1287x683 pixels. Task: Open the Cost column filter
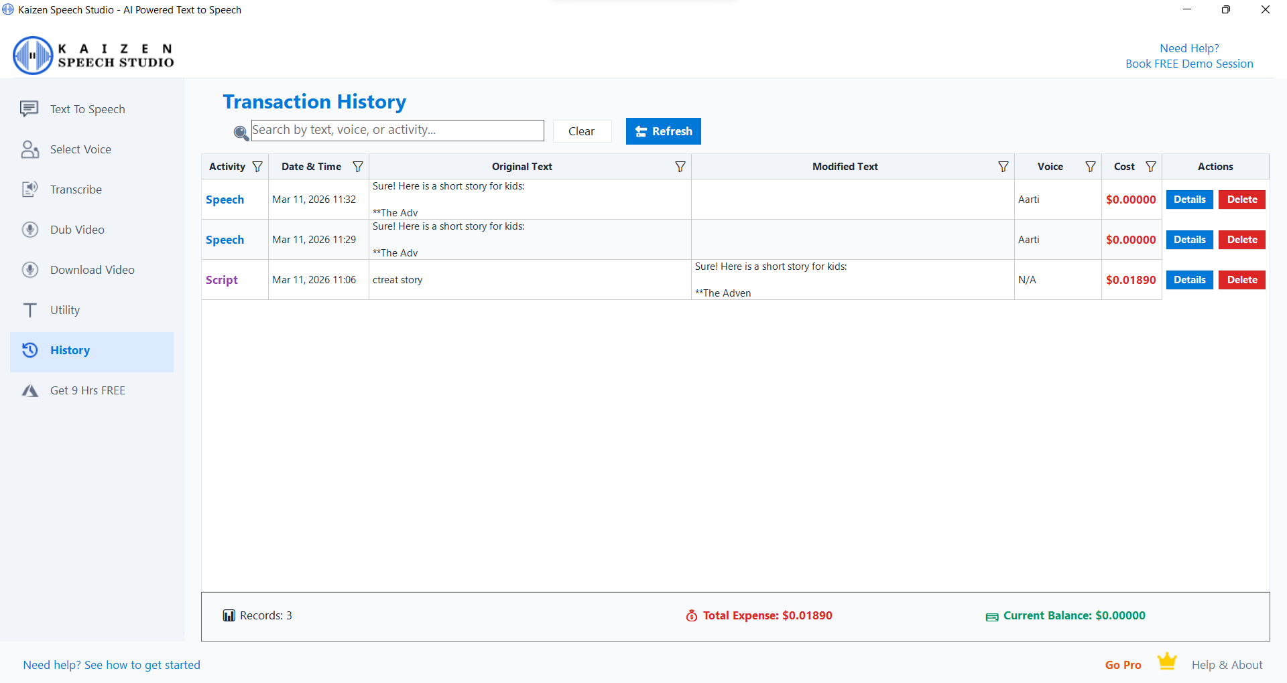[x=1151, y=167]
